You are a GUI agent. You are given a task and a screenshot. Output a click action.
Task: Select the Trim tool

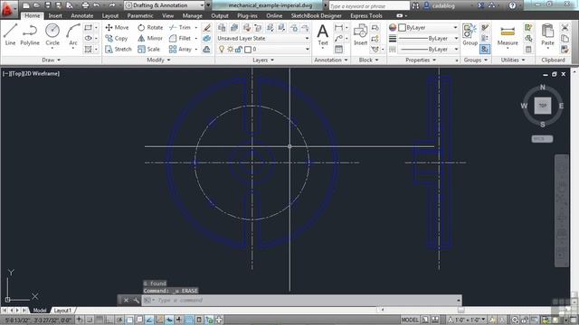(x=180, y=27)
